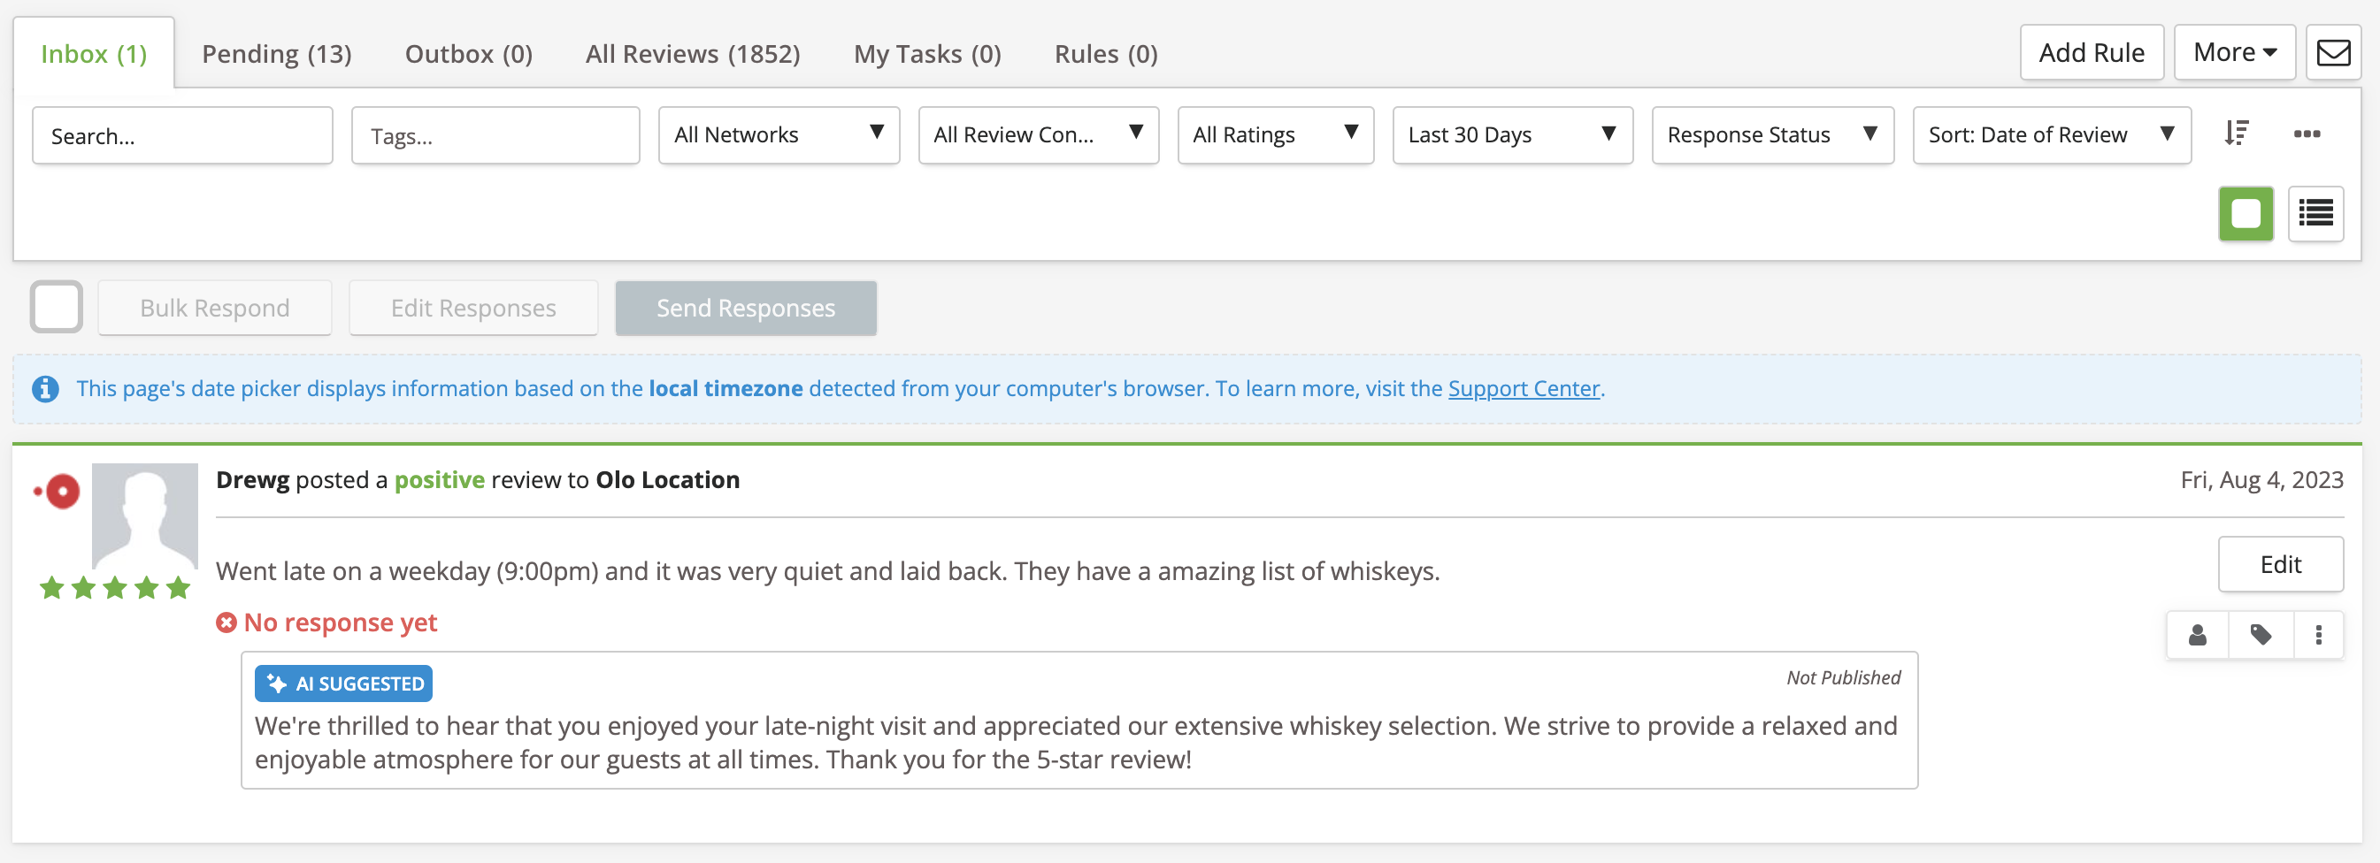This screenshot has height=863, width=2380.
Task: Open the Sort: Date of Review dropdown
Action: [2051, 134]
